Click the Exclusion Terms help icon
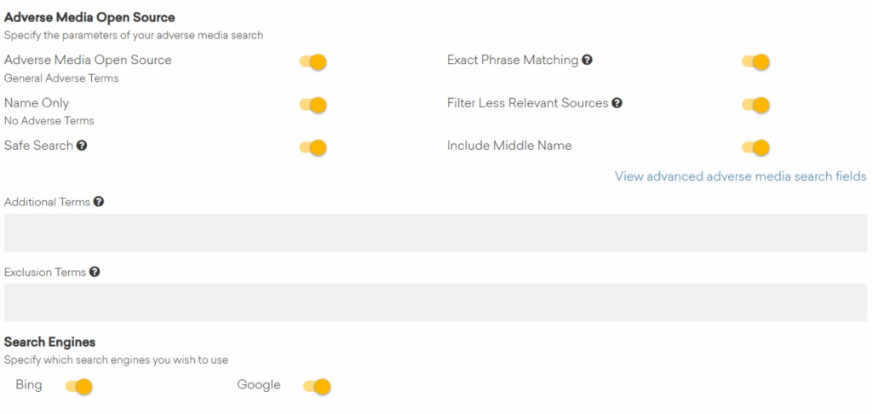The image size is (872, 414). tap(95, 273)
